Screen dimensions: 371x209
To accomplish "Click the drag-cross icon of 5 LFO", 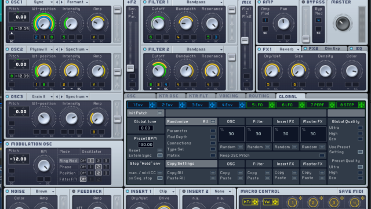I will [272, 105].
